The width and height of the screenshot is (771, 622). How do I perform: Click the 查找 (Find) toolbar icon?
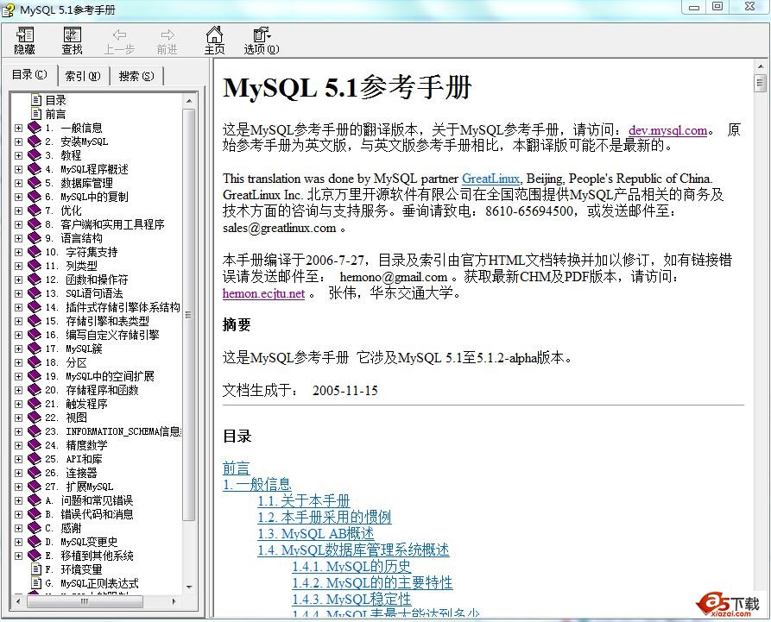pos(72,40)
